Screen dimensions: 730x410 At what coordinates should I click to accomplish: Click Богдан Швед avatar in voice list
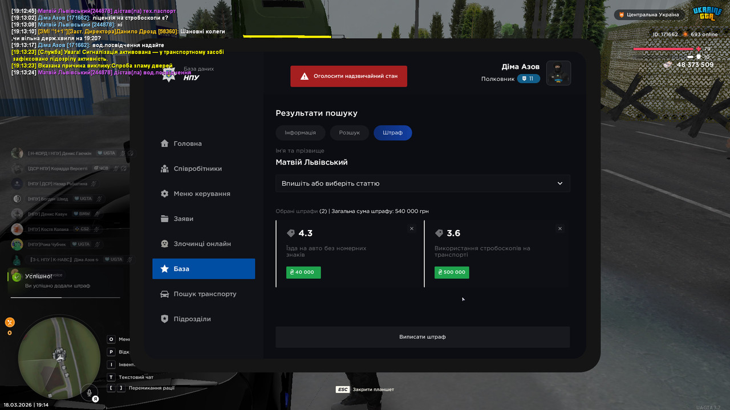(x=17, y=199)
